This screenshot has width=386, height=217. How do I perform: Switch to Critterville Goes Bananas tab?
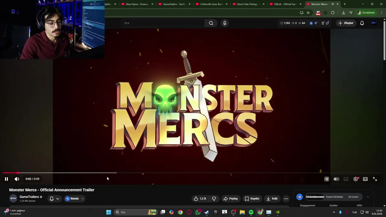click(x=212, y=4)
